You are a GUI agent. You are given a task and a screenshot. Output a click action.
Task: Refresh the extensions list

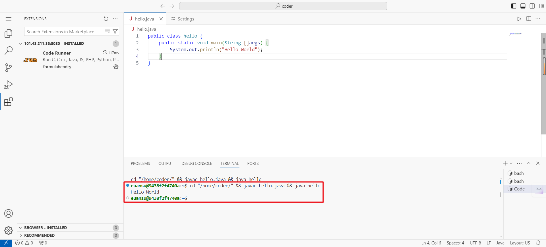106,19
